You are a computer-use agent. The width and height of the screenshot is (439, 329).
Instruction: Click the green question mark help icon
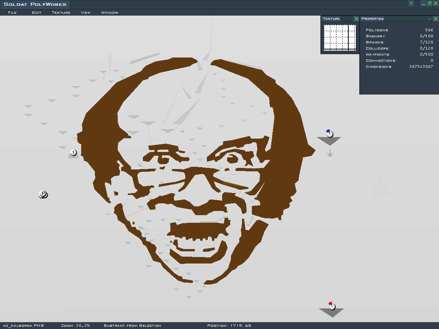(411, 3)
